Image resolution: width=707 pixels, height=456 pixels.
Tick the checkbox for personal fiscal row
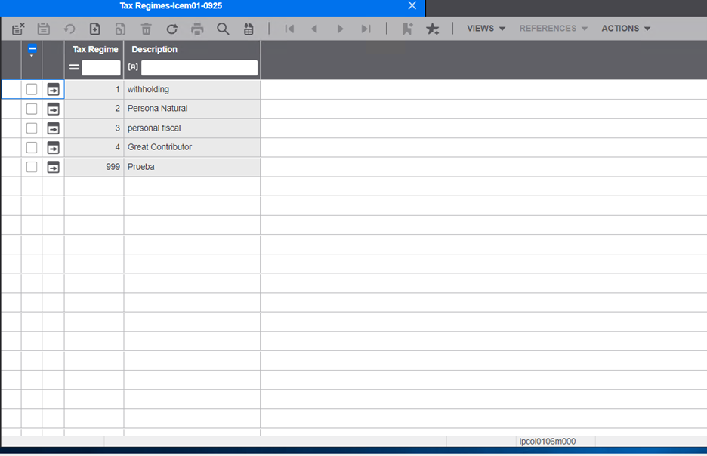(32, 128)
